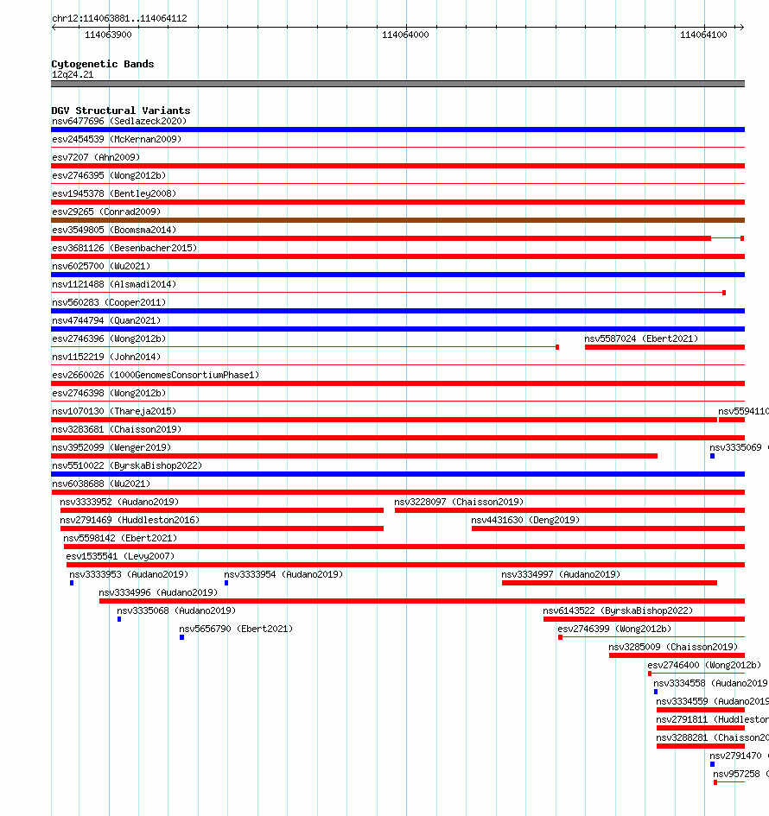Image resolution: width=769 pixels, height=816 pixels.
Task: Select nsv3334997 (Audano2019) variant label
Action: click(561, 574)
